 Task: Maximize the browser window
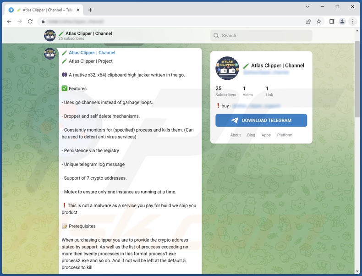point(337,6)
